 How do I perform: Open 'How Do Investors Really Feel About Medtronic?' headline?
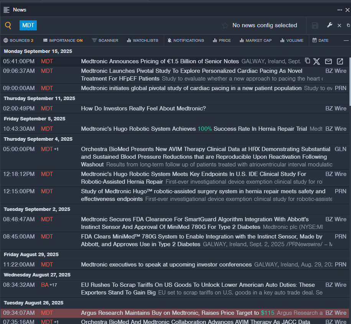point(143,109)
